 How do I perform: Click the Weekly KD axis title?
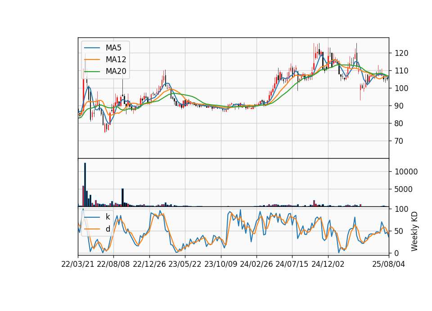tap(414, 231)
